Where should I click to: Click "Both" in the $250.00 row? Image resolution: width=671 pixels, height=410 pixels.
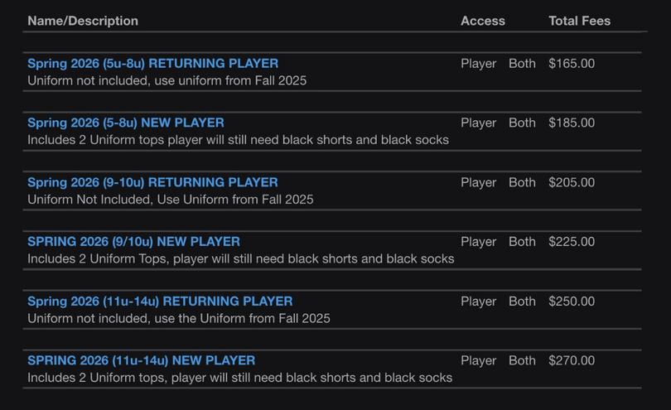(522, 301)
